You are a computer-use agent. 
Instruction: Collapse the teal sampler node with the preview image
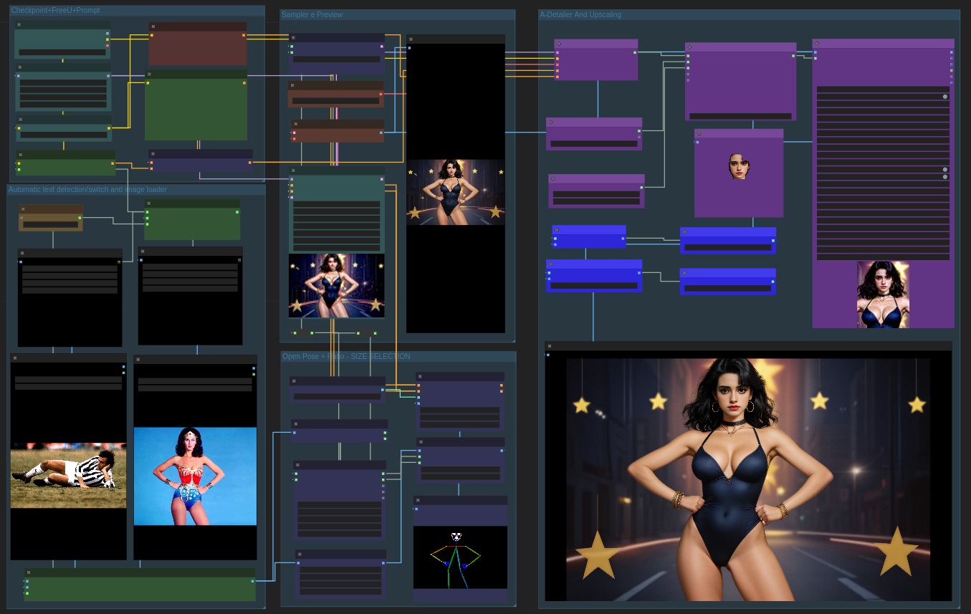(x=294, y=171)
